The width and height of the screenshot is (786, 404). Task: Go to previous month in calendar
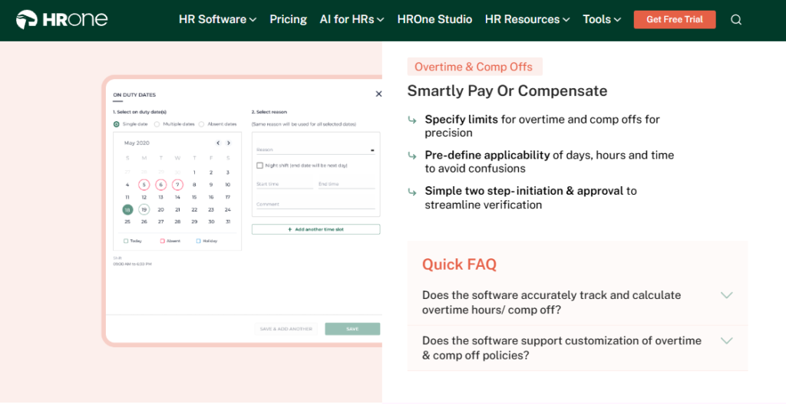[218, 143]
